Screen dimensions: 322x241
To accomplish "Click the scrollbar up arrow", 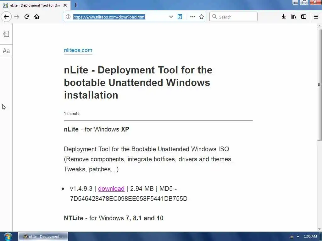I will 319,26.
